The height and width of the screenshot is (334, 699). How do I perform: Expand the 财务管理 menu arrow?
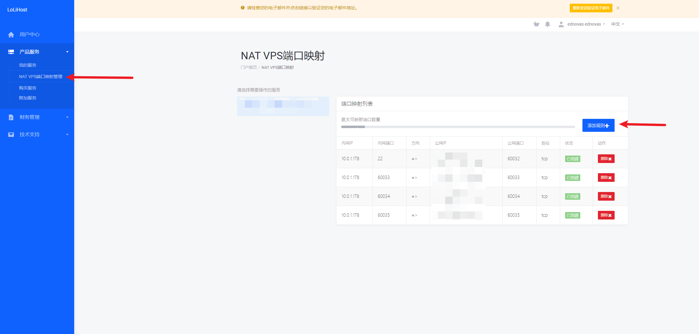[67, 117]
